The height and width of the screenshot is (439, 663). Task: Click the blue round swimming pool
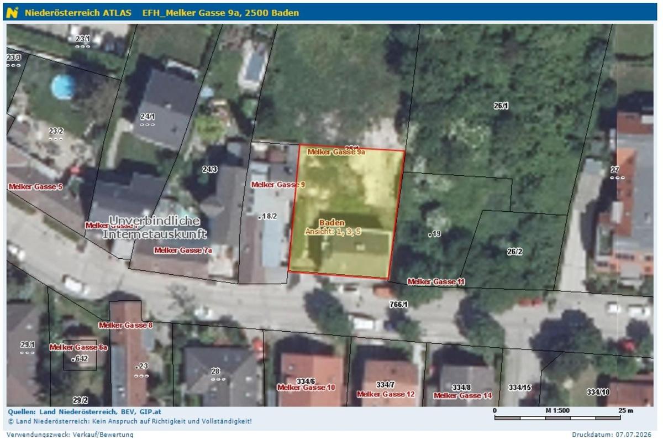coord(64,86)
